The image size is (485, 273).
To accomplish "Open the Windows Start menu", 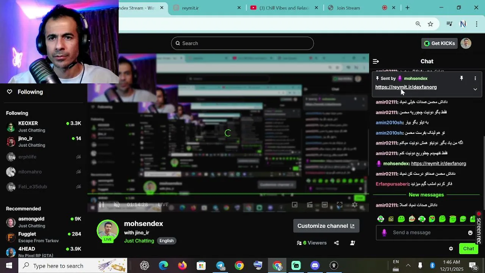I will click(9, 266).
